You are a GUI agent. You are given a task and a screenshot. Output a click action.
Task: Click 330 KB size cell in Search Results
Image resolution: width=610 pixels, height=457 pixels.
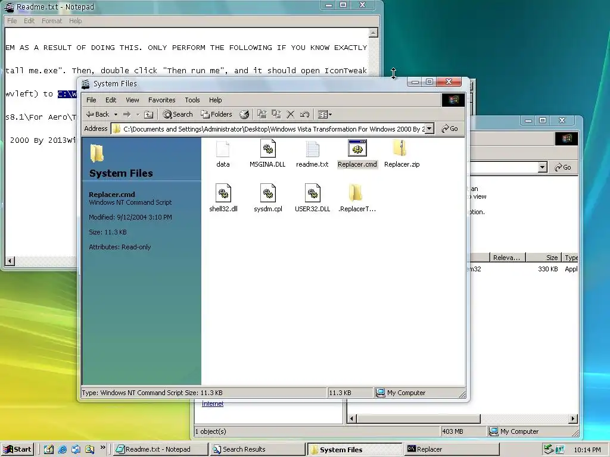click(548, 269)
